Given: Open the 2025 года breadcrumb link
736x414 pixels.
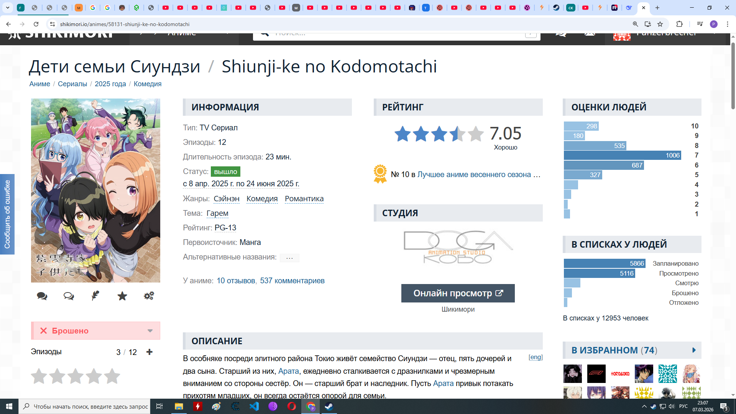Looking at the screenshot, I should (x=110, y=84).
